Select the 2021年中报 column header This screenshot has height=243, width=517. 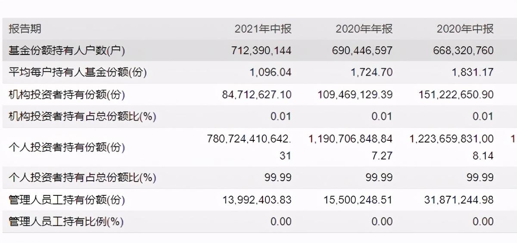[263, 29]
